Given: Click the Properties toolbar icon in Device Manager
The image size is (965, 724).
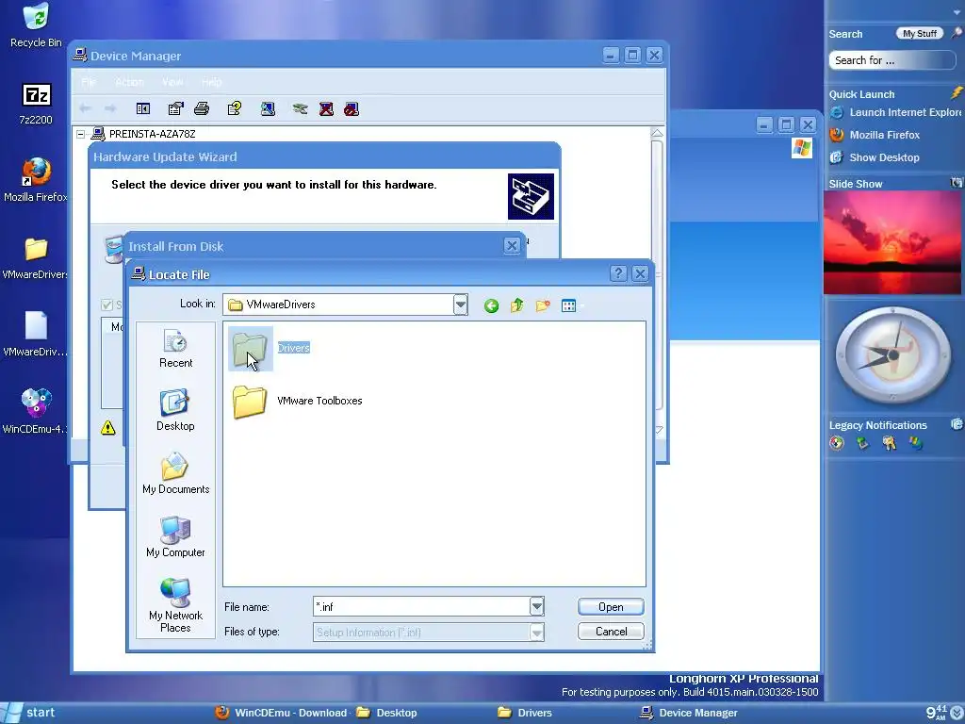Looking at the screenshot, I should [x=175, y=109].
